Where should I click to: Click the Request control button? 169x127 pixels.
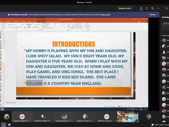click(x=125, y=8)
